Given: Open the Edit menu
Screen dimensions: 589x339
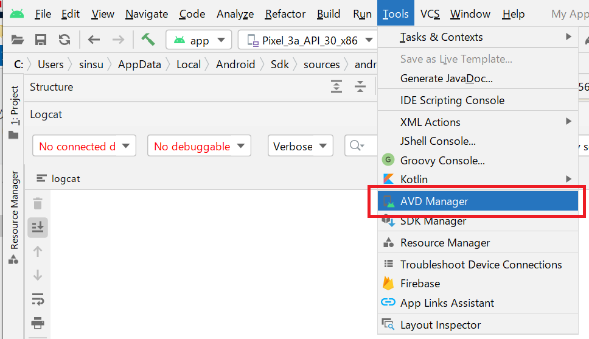Looking at the screenshot, I should tap(70, 14).
